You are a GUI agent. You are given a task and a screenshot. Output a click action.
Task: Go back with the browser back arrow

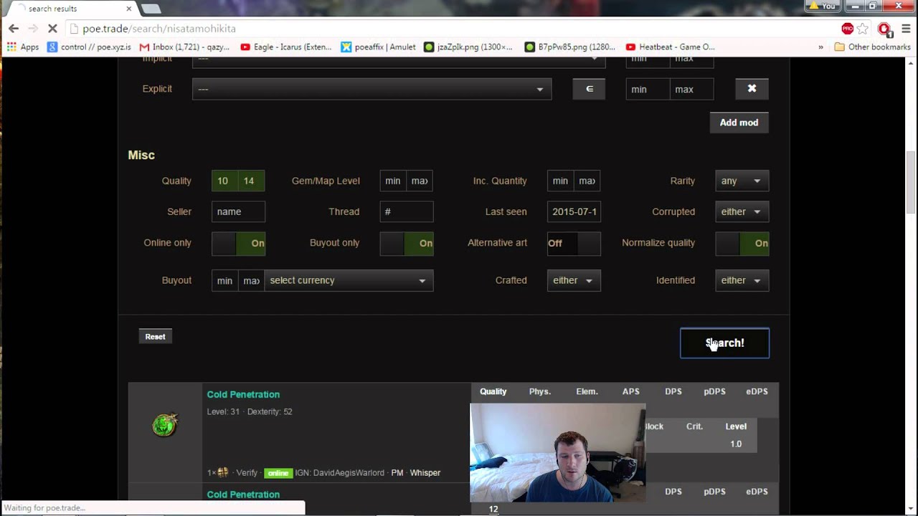(14, 29)
